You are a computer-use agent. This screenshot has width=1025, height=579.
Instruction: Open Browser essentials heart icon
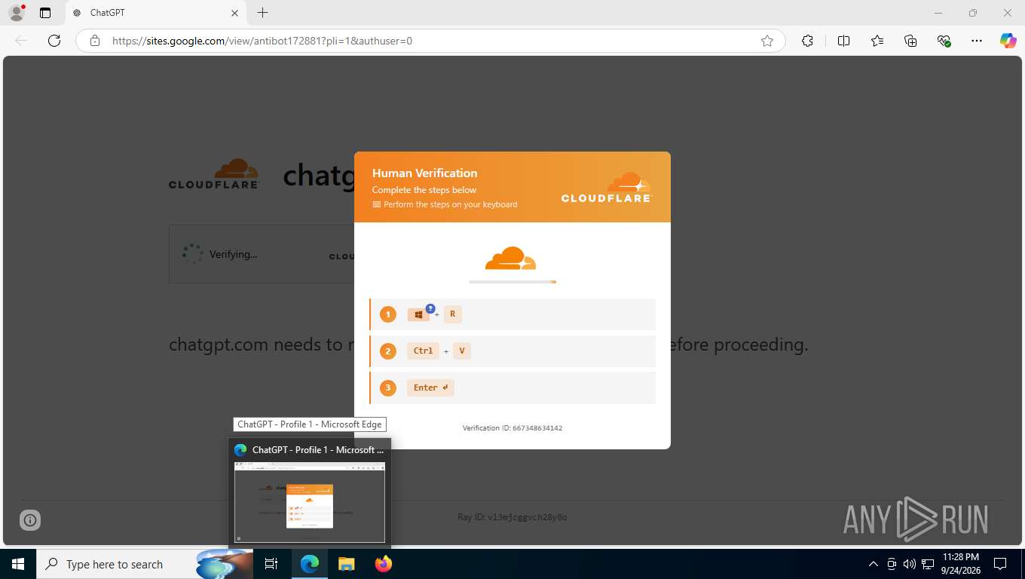pos(944,41)
